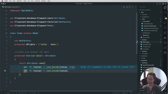Image resolution: width=168 pixels, height=94 pixels.
Task: Toggle panel layout icon in title bar
Action: pyautogui.click(x=160, y=4)
